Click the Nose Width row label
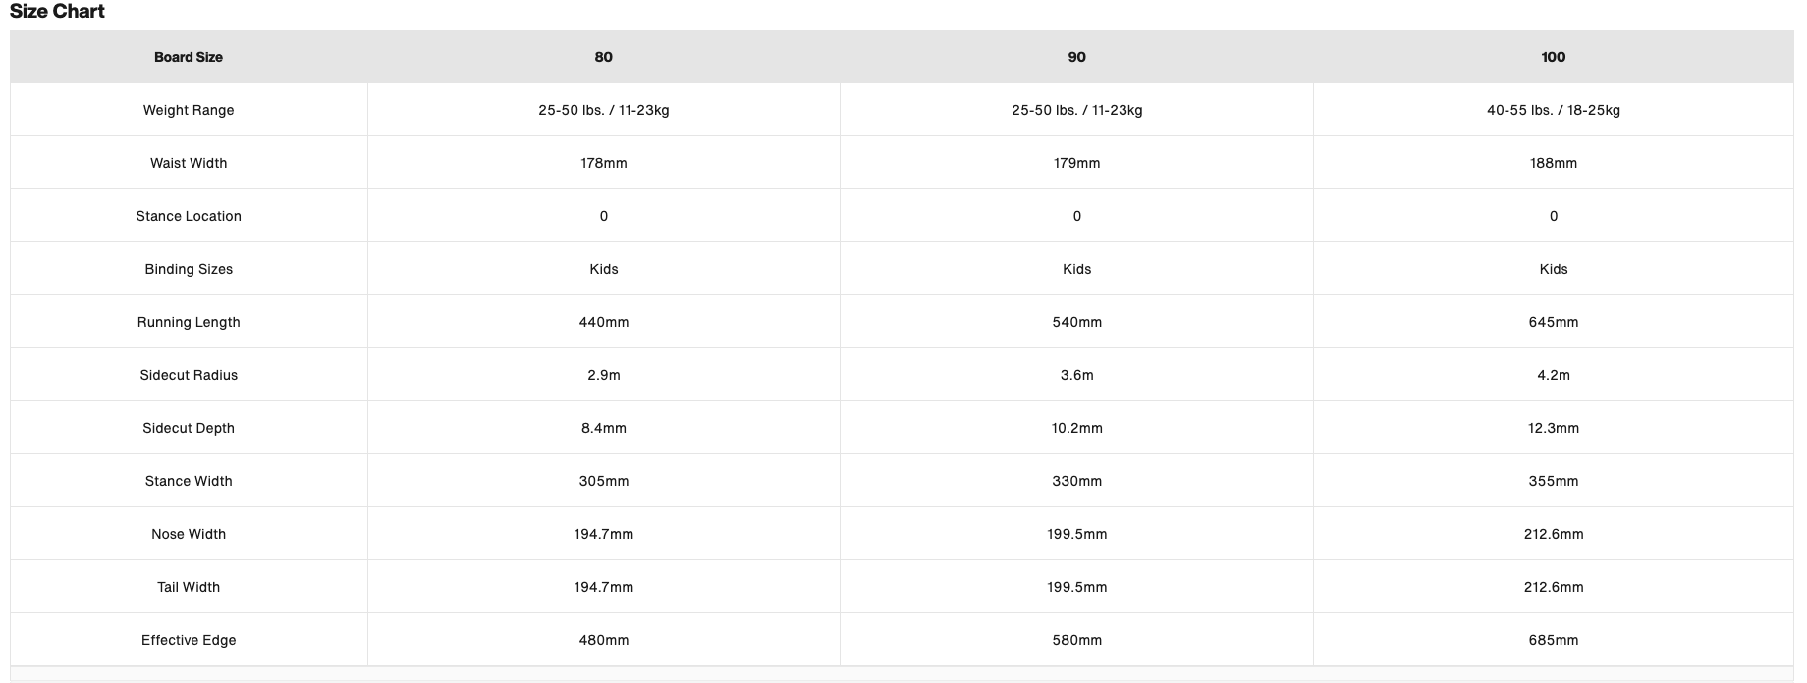Image resolution: width=1807 pixels, height=683 pixels. tap(189, 534)
